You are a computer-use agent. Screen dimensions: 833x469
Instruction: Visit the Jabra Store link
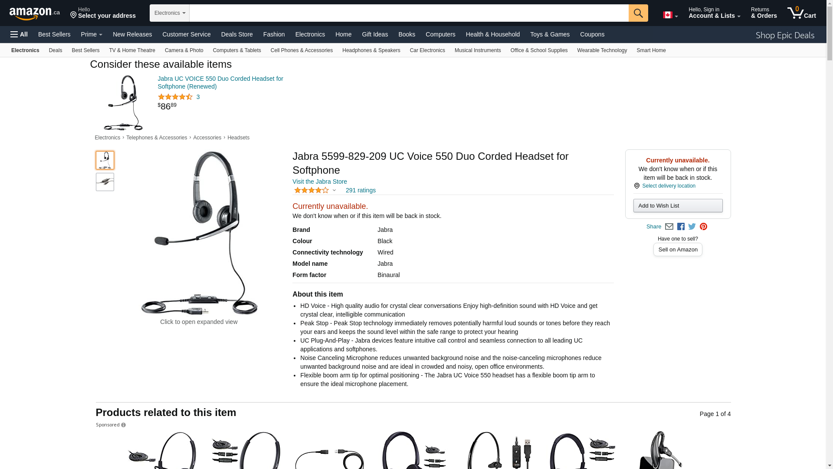320,182
